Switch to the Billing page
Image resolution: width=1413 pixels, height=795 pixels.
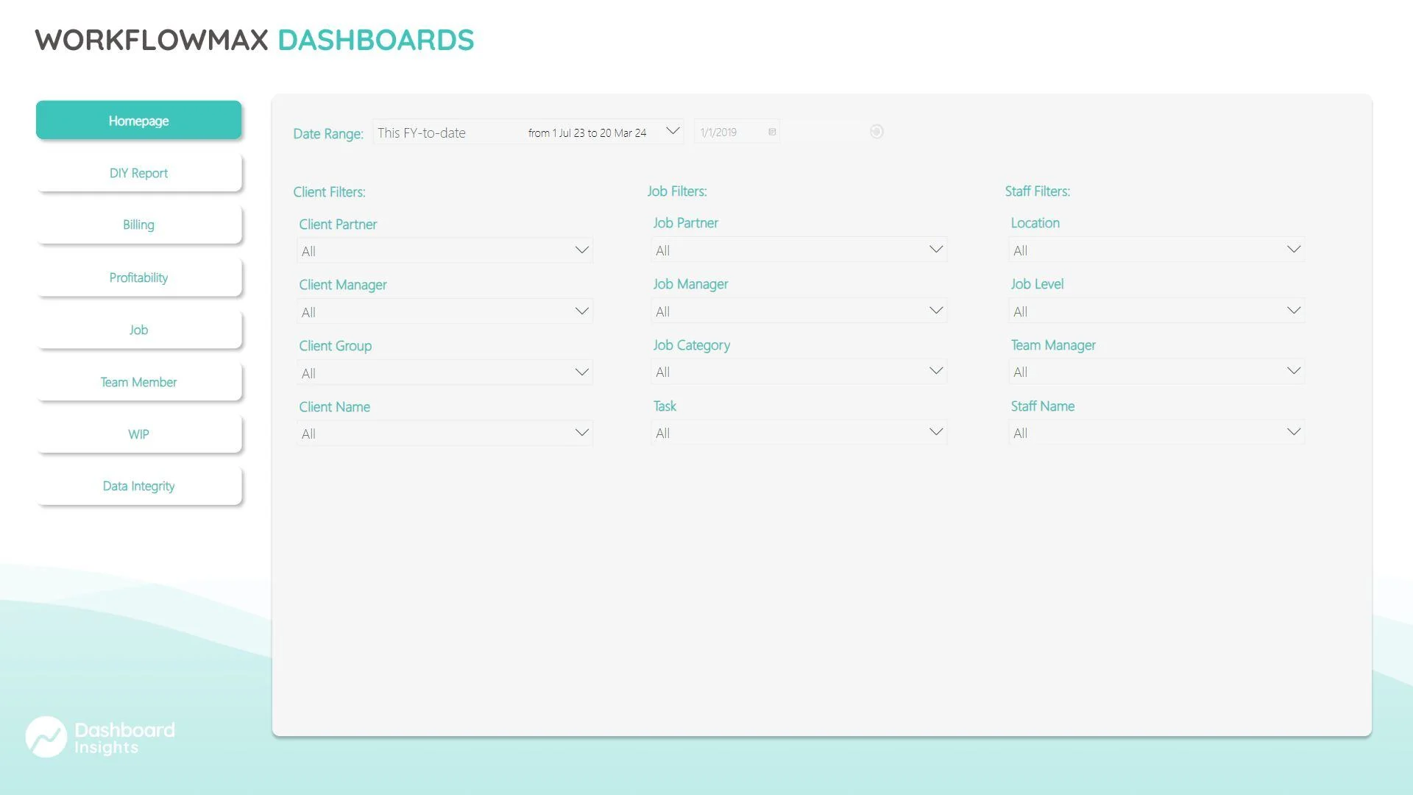138,225
